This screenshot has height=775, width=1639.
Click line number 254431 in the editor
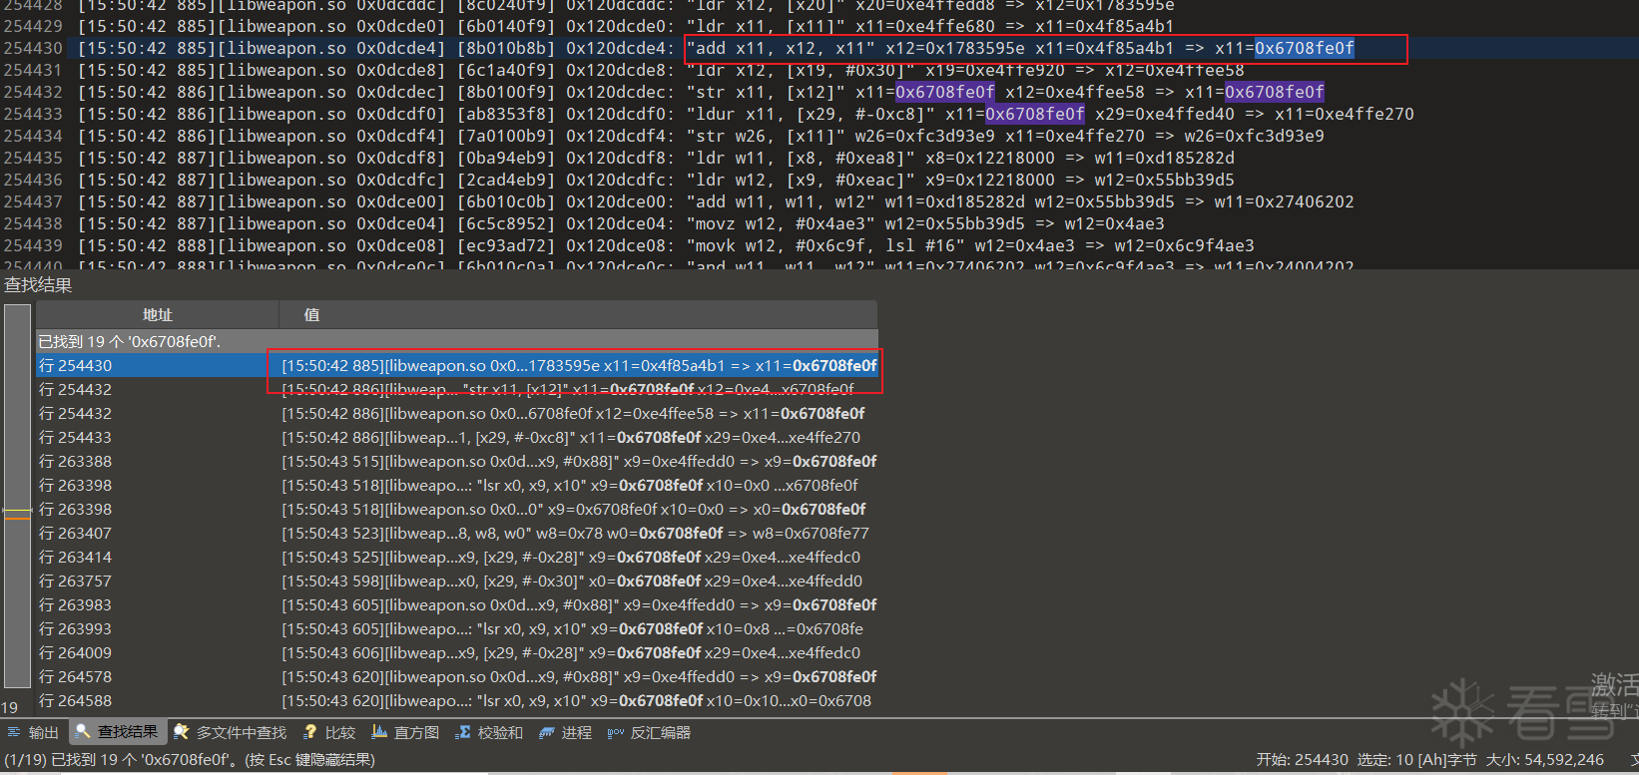click(33, 70)
